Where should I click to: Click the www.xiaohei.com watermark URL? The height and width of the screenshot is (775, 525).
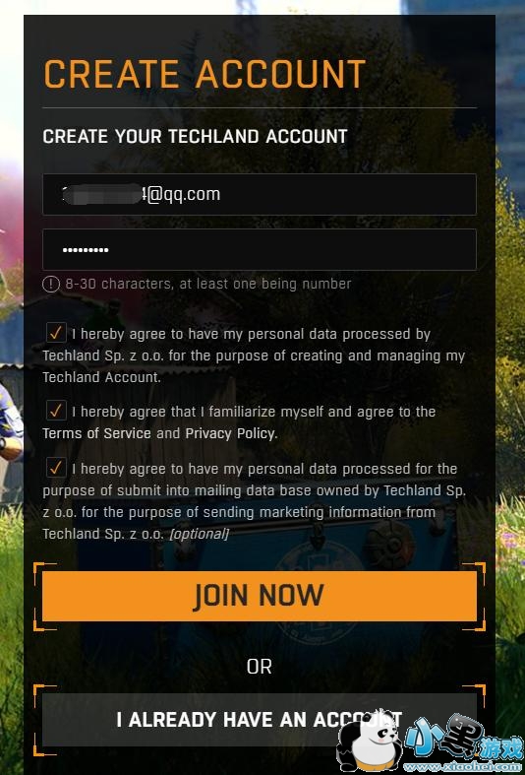463,766
